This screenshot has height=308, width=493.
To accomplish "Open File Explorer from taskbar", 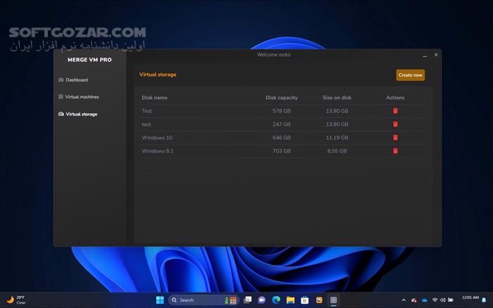I will click(x=290, y=300).
